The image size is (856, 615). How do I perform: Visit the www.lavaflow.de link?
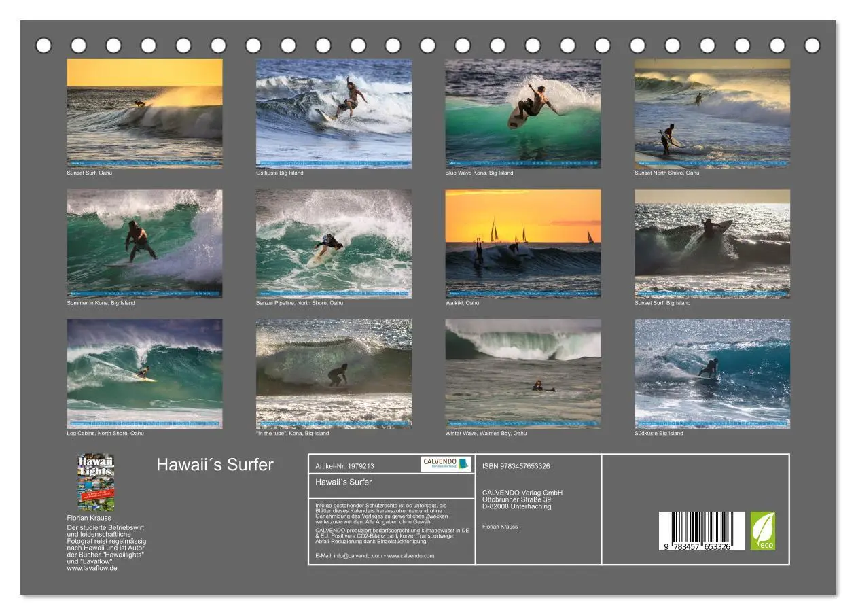click(92, 568)
